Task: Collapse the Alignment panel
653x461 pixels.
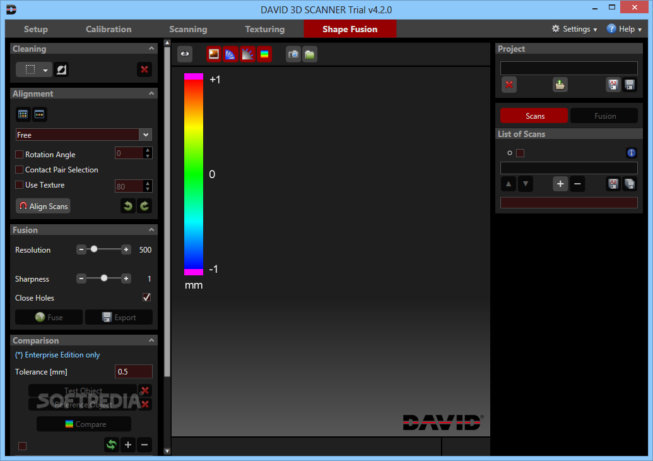Action: [x=151, y=93]
